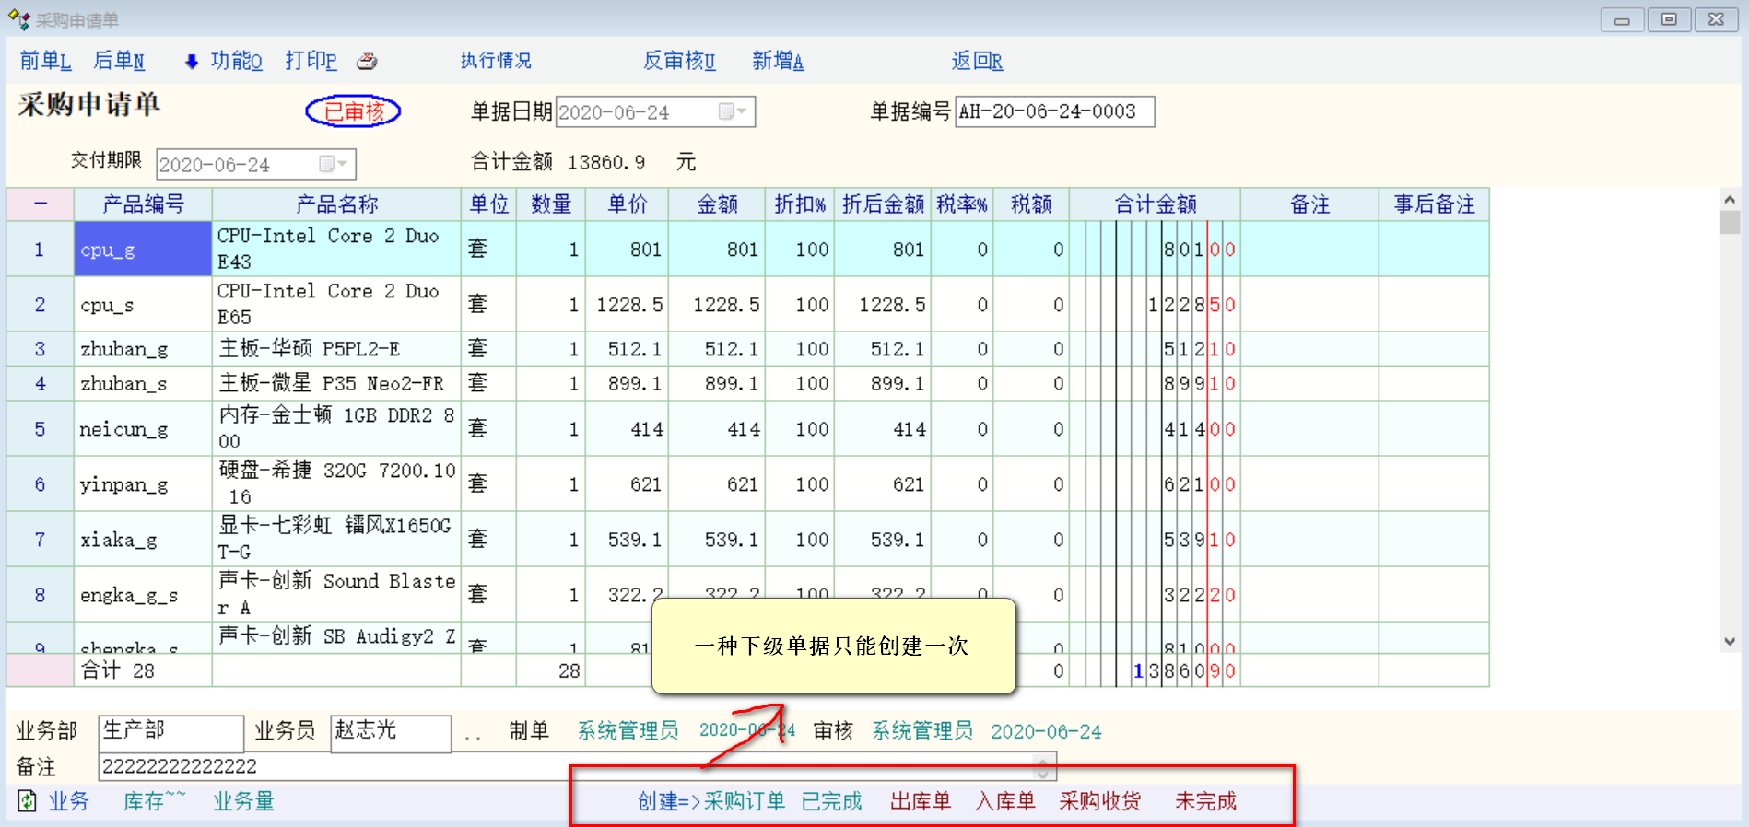The image size is (1749, 827).
Task: Switch to the 库存 tab
Action: point(153,801)
